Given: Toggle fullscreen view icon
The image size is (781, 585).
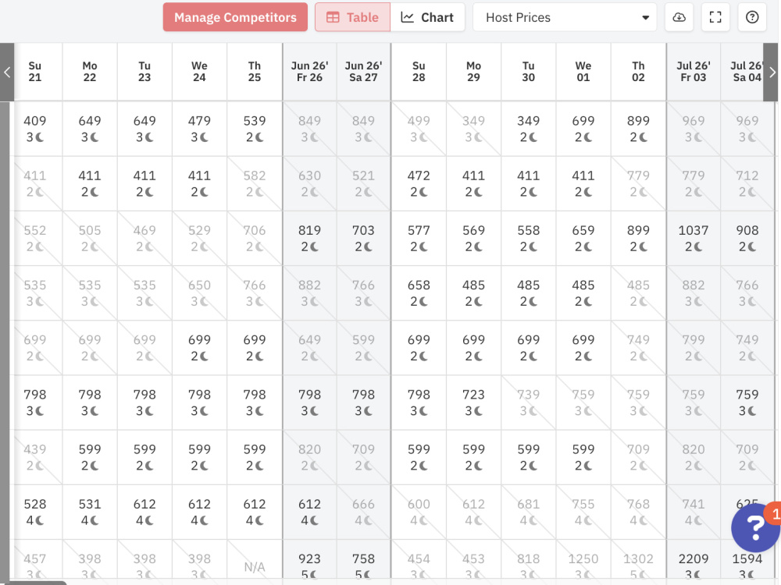Looking at the screenshot, I should point(715,17).
